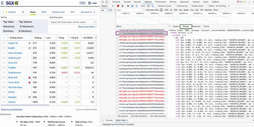Viewport: 254px width, 127px height.
Task: Enable the Preserve log checkbox
Action: [x=175, y=6]
